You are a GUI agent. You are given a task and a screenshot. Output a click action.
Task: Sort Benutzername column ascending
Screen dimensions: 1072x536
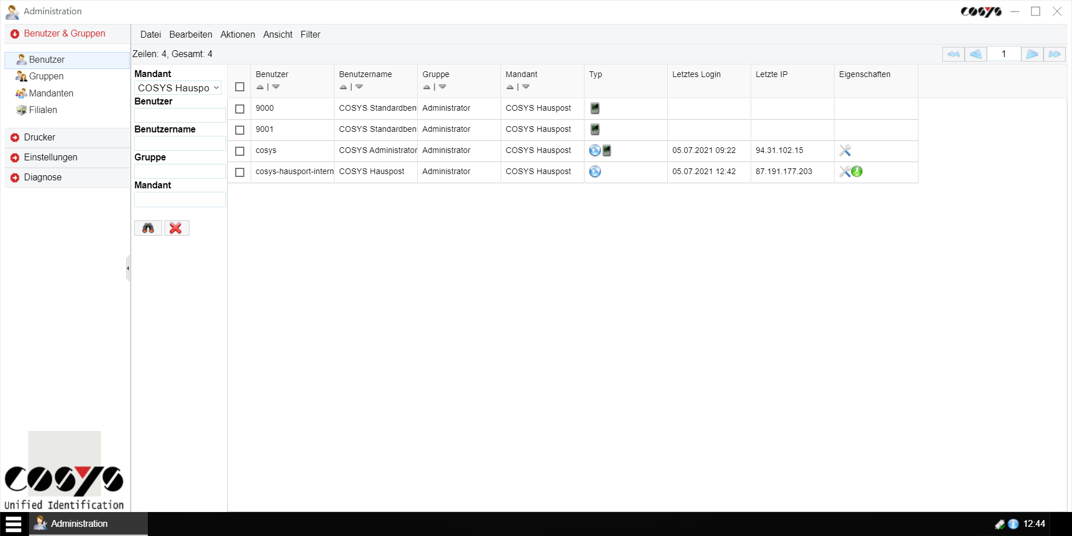pos(344,87)
